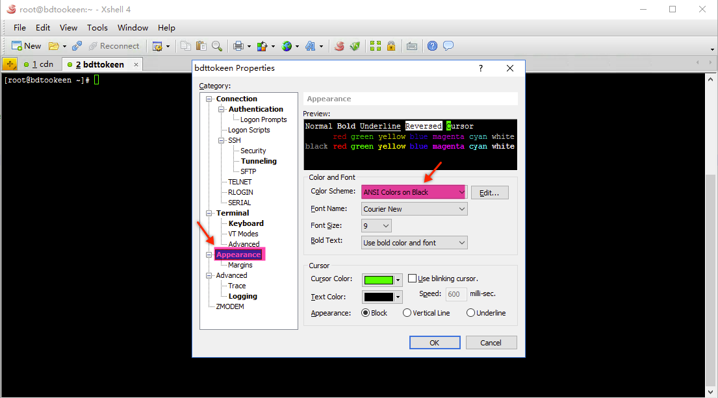Click the Help question mark icon
The height and width of the screenshot is (398, 718).
[432, 46]
